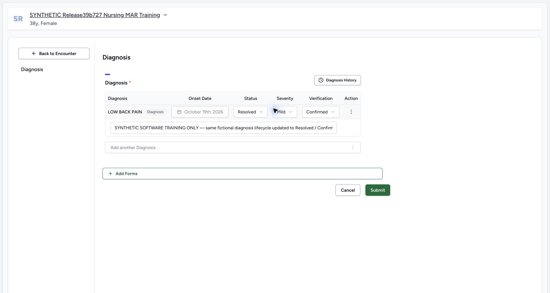Click the Add Forms button
Image resolution: width=550 pixels, height=293 pixels.
tap(243, 174)
